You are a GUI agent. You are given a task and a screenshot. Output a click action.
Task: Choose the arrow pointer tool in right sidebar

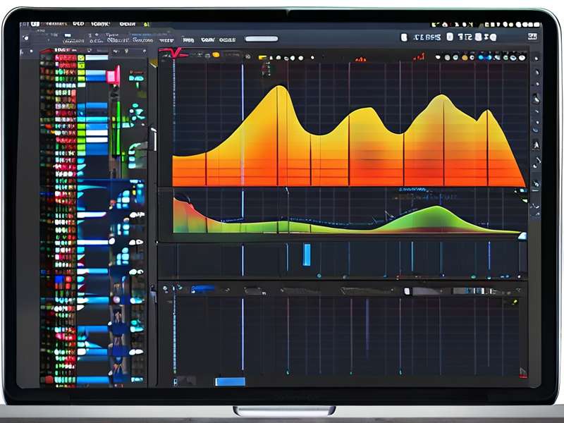pos(536,145)
